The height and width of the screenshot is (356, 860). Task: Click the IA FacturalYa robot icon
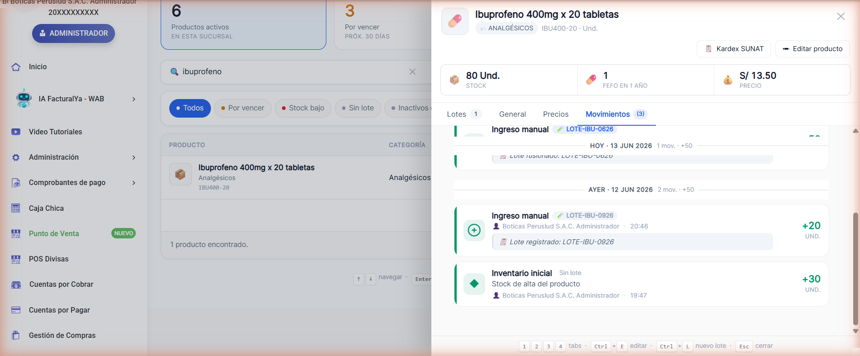pyautogui.click(x=24, y=99)
